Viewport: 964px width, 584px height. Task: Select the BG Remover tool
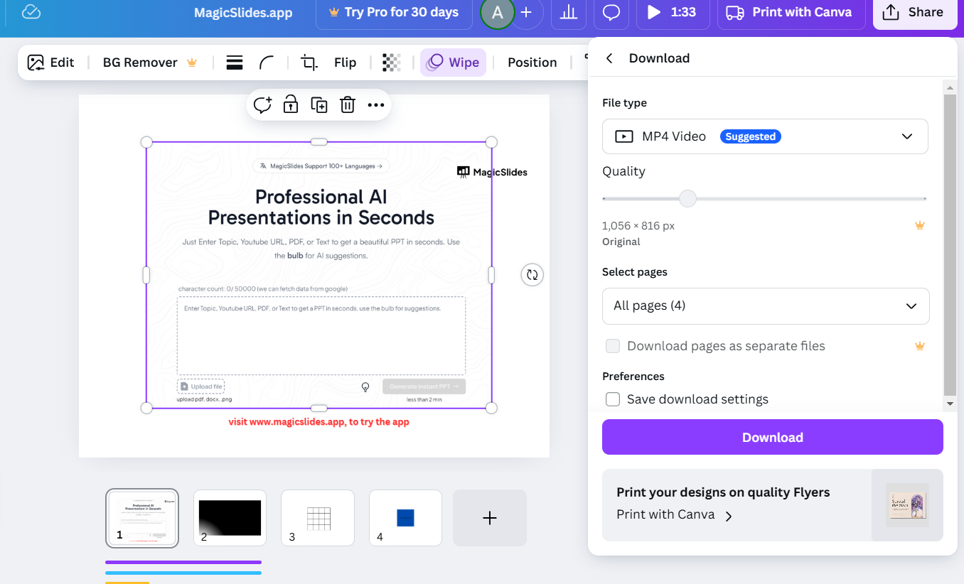(150, 63)
